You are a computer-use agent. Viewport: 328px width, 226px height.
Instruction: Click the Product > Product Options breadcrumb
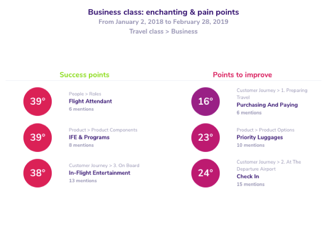tap(266, 130)
